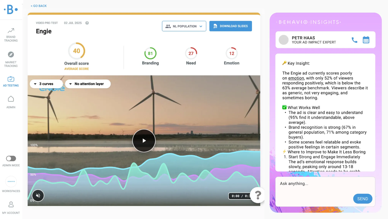Open the Brand Tracking section
This screenshot has height=219, width=388.
coord(11,35)
